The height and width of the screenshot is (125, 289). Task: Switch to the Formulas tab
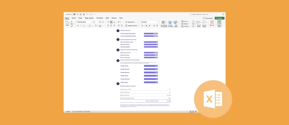(x=100, y=18)
